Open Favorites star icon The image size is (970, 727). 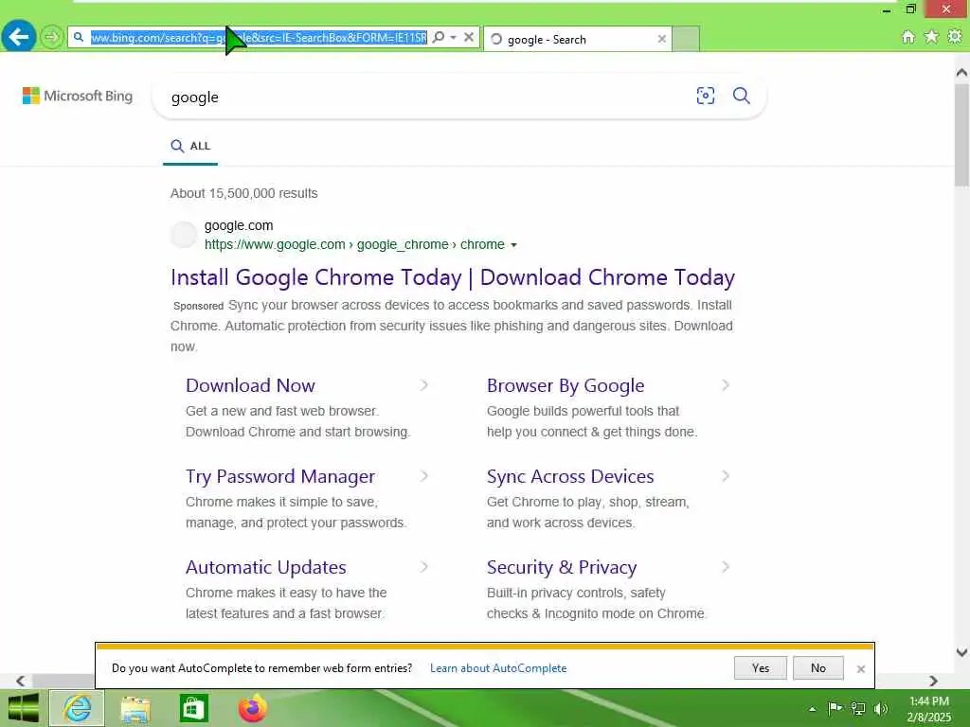tap(931, 37)
